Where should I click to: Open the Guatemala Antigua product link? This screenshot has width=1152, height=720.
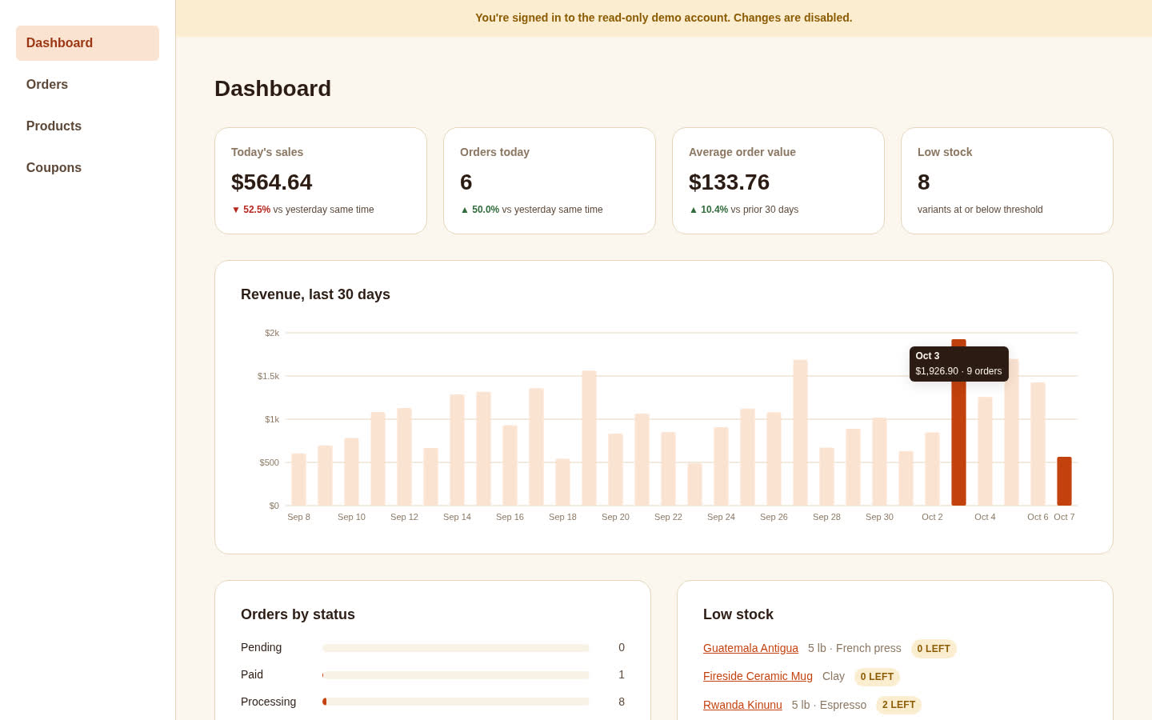pos(750,648)
